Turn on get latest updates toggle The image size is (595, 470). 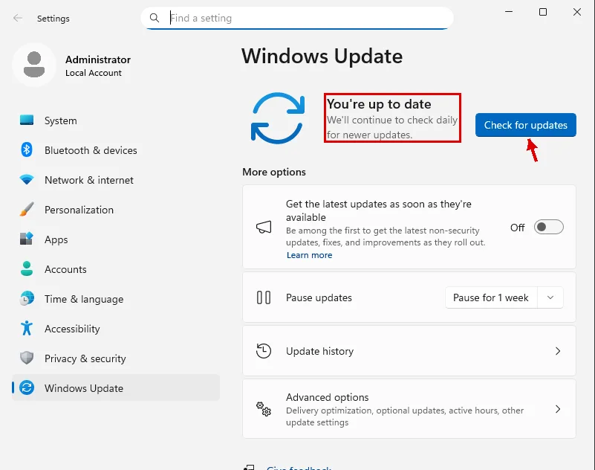(x=549, y=228)
